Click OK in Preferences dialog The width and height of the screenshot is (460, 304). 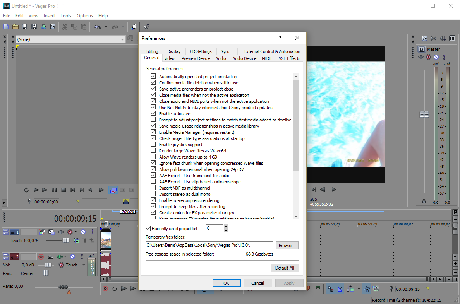click(x=227, y=283)
